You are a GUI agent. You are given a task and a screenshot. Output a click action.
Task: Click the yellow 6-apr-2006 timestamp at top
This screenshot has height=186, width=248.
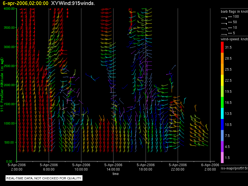[x=25, y=3]
